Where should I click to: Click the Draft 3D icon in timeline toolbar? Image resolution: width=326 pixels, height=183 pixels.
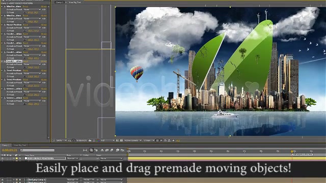click(96, 150)
